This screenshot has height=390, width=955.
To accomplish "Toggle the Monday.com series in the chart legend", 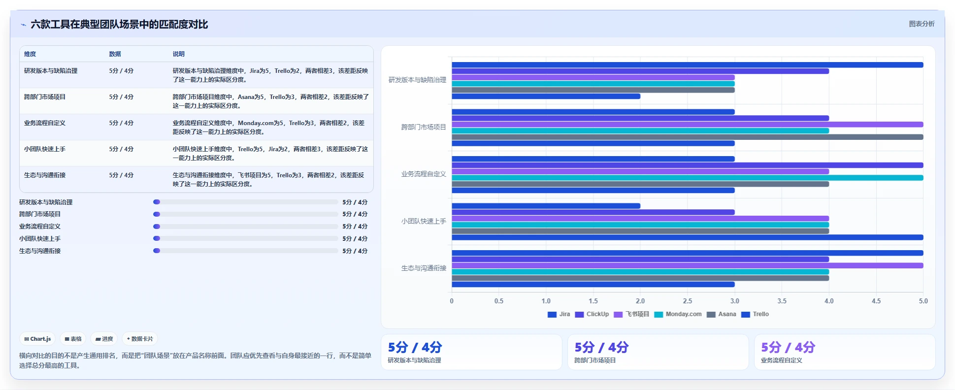I will pyautogui.click(x=678, y=314).
